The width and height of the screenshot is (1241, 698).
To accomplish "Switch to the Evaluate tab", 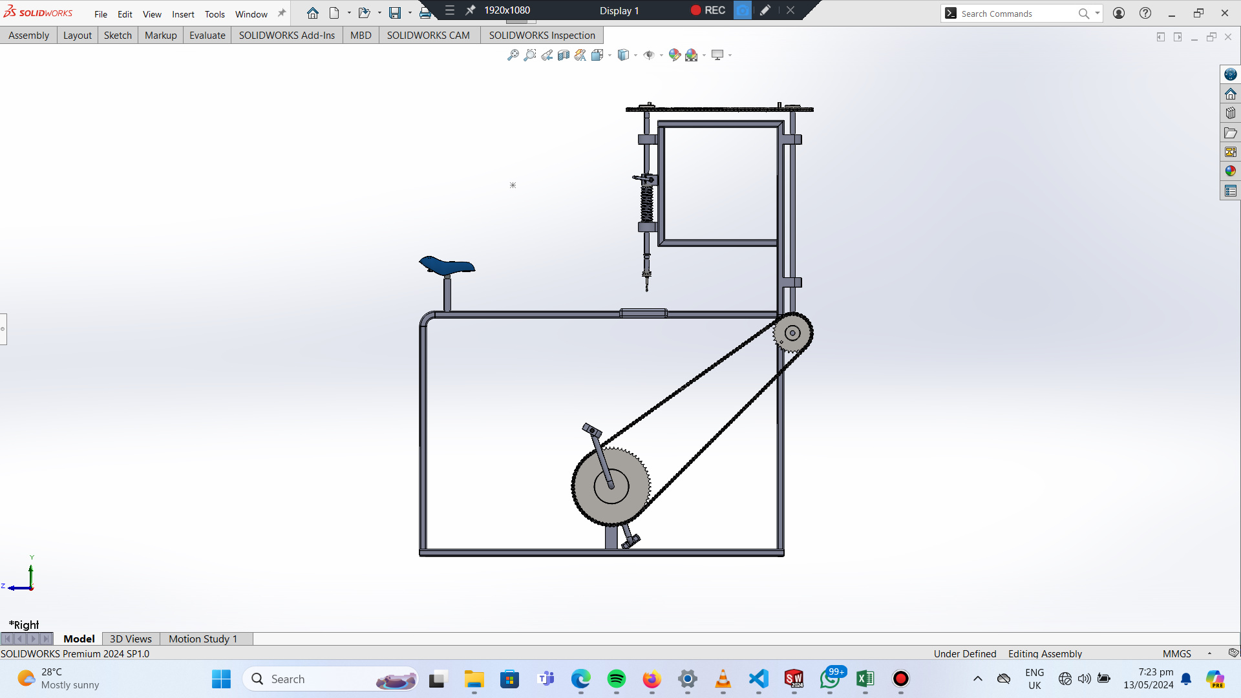I will pyautogui.click(x=207, y=36).
